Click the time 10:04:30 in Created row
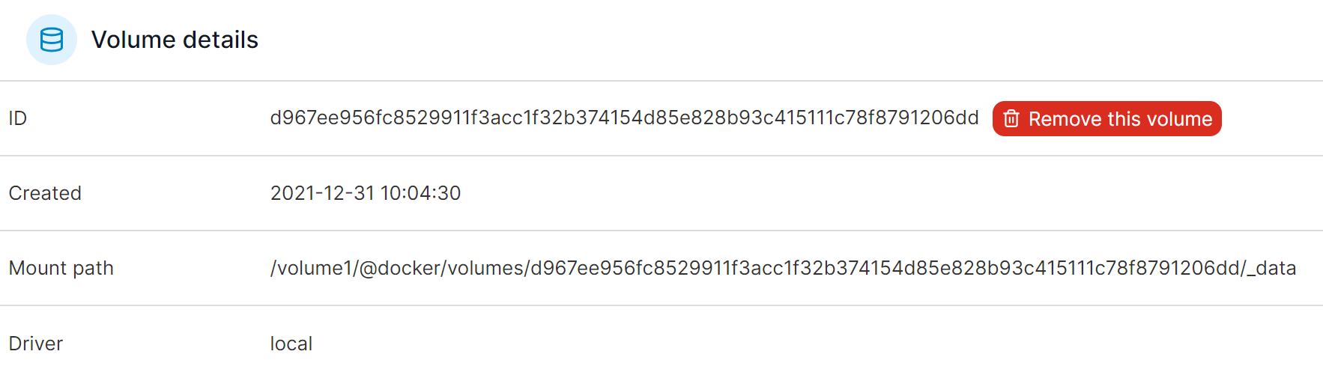Viewport: 1323px width, 378px height. coord(421,193)
